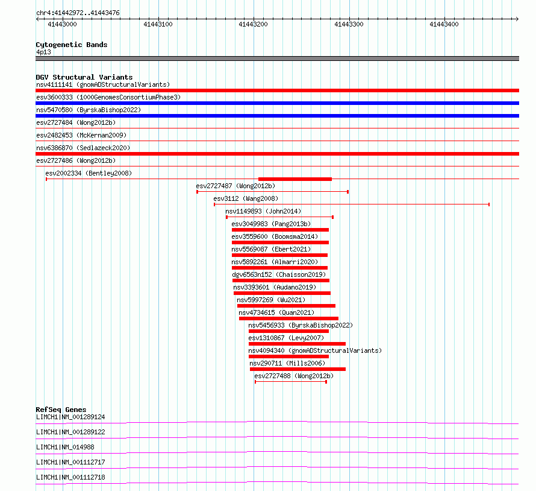The width and height of the screenshot is (536, 491).
Task: Open variant nsv4111141 gnomADStructuralVariants label
Action: click(x=103, y=84)
